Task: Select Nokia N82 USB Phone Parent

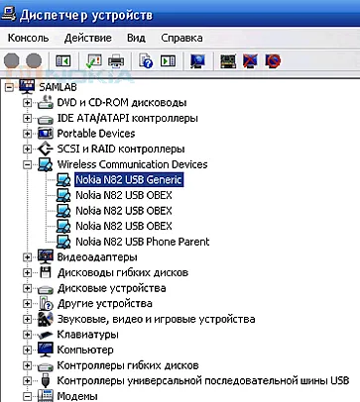Action: tap(143, 242)
